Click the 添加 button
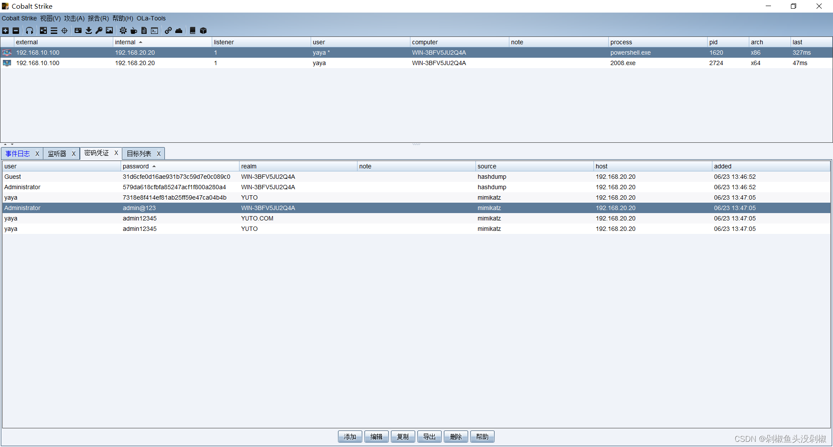The width and height of the screenshot is (833, 447). (x=350, y=437)
